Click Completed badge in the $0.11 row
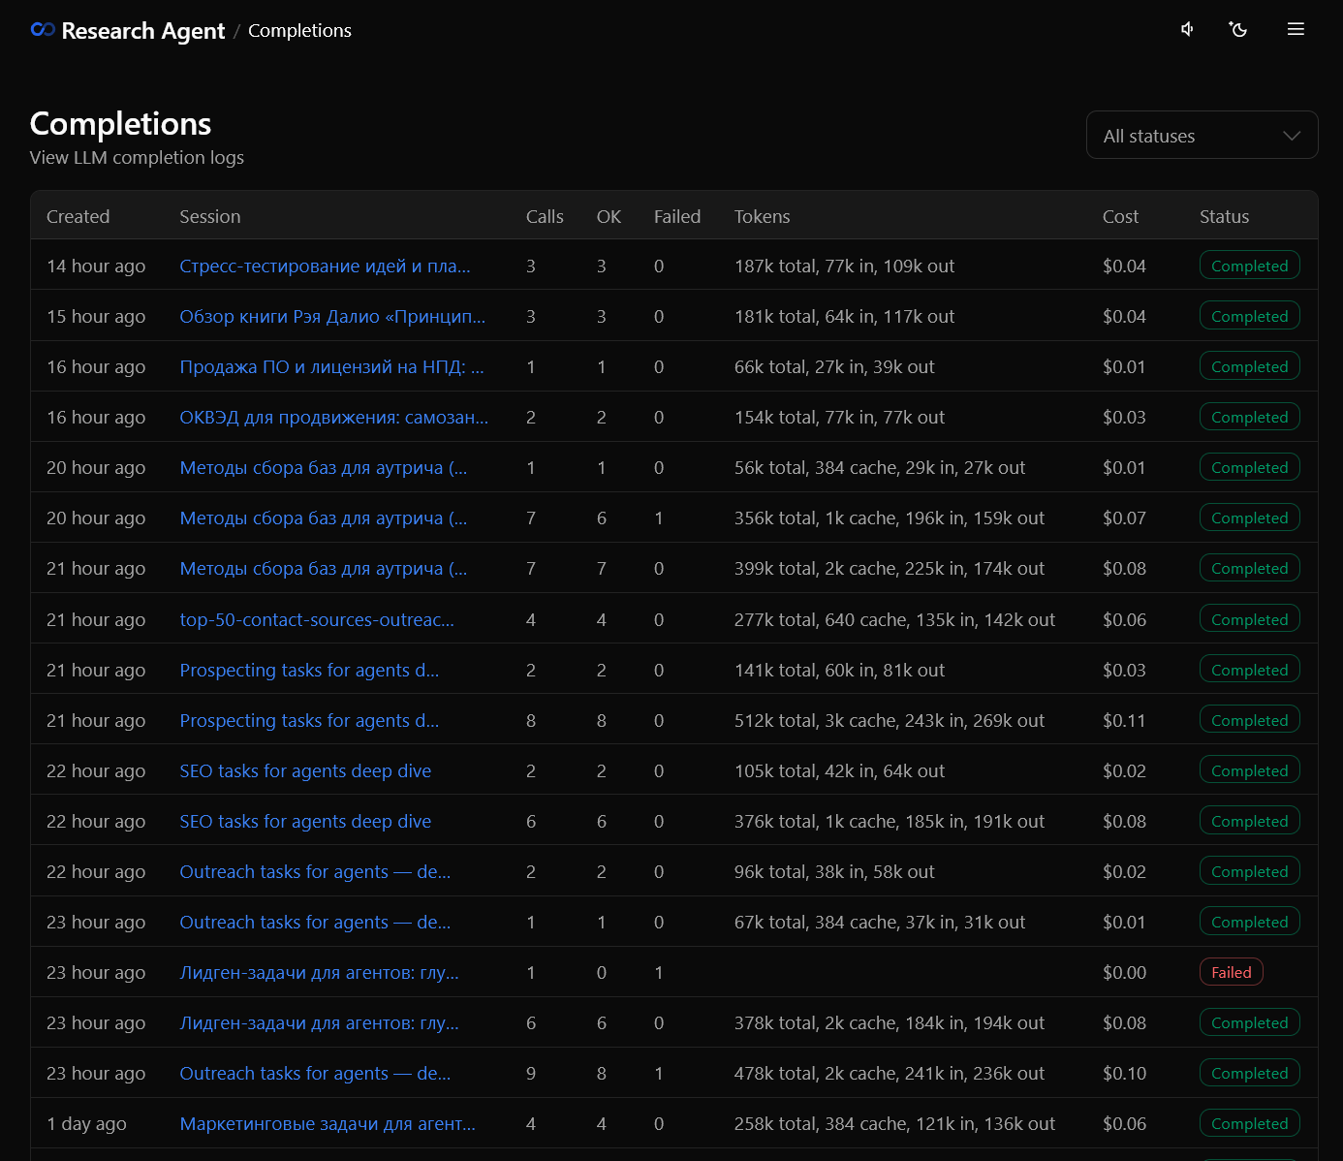 (x=1249, y=720)
